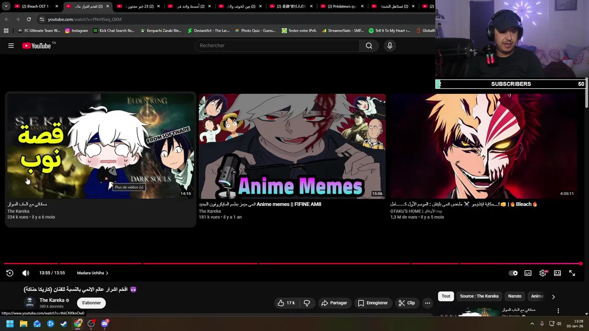589x331 pixels.
Task: Play the Anime Memes suggested video thumbnail
Action: pos(292,146)
